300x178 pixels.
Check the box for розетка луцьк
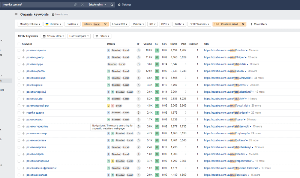coord(19,64)
